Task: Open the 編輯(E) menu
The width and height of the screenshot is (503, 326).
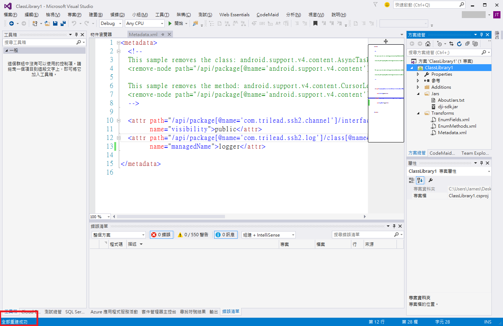Action: pyautogui.click(x=32, y=15)
